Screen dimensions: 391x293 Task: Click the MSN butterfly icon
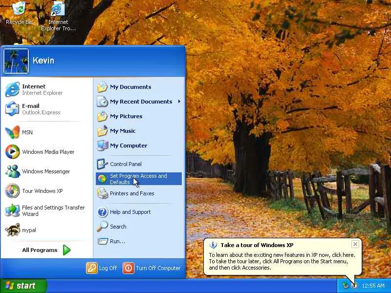pyautogui.click(x=12, y=132)
